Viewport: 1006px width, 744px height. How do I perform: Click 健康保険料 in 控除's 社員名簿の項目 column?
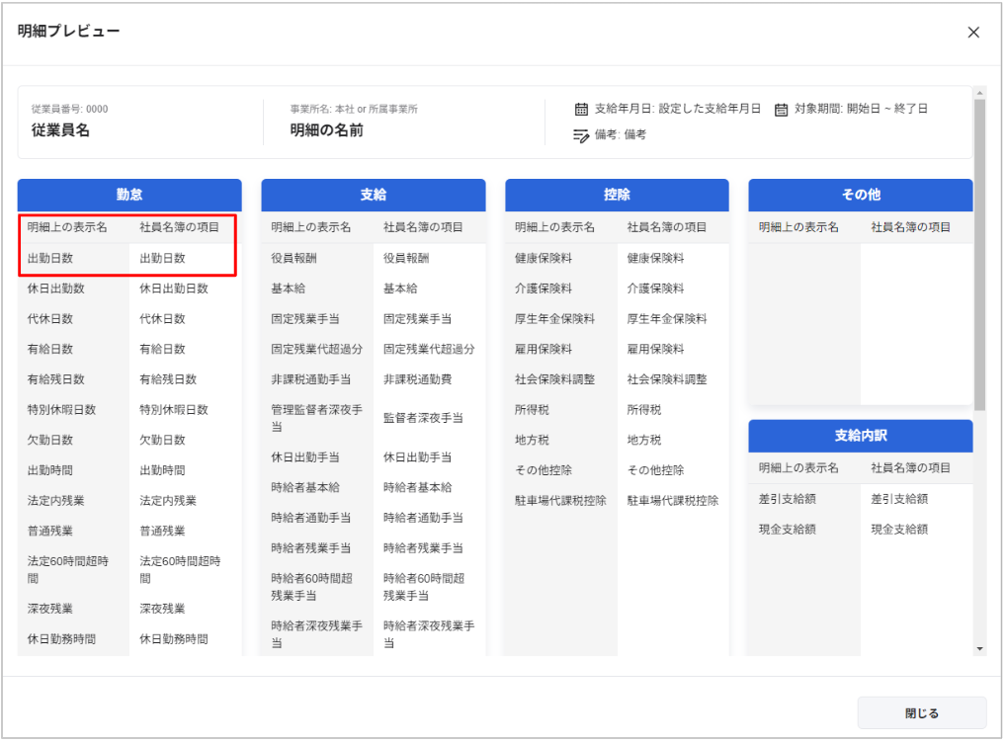click(655, 258)
